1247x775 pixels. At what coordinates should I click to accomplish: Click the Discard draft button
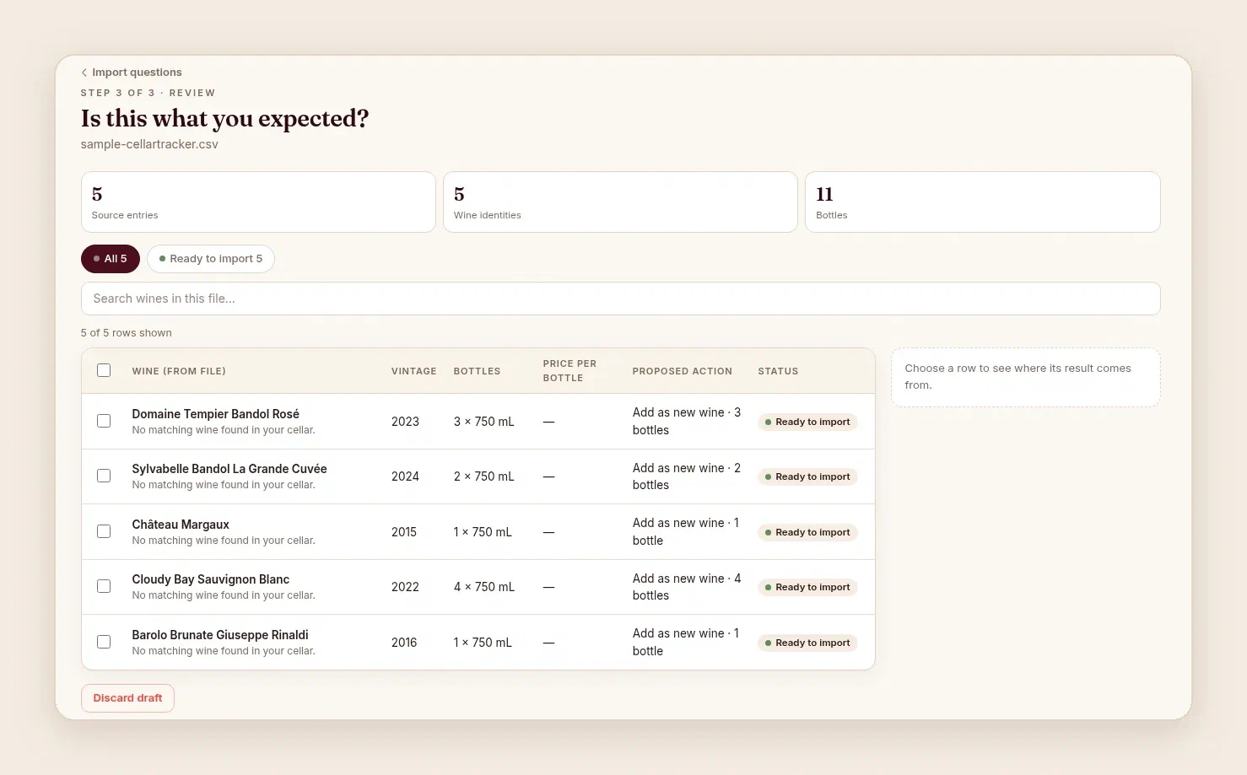[x=127, y=698]
